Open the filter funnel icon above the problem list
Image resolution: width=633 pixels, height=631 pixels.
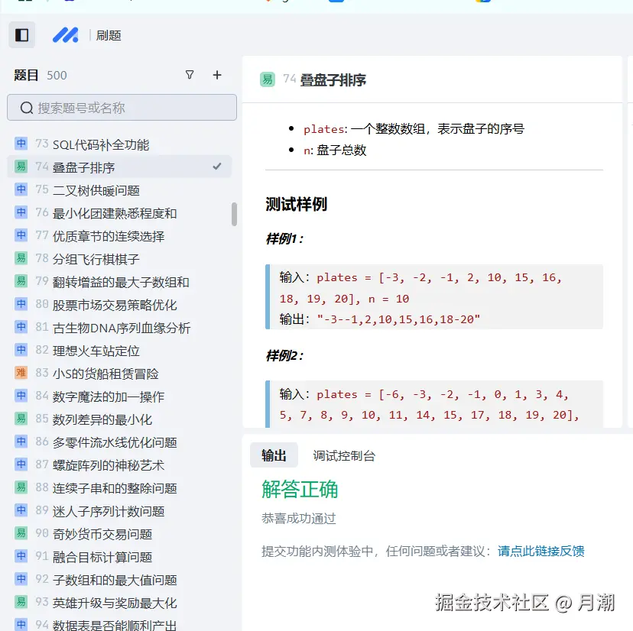[189, 75]
